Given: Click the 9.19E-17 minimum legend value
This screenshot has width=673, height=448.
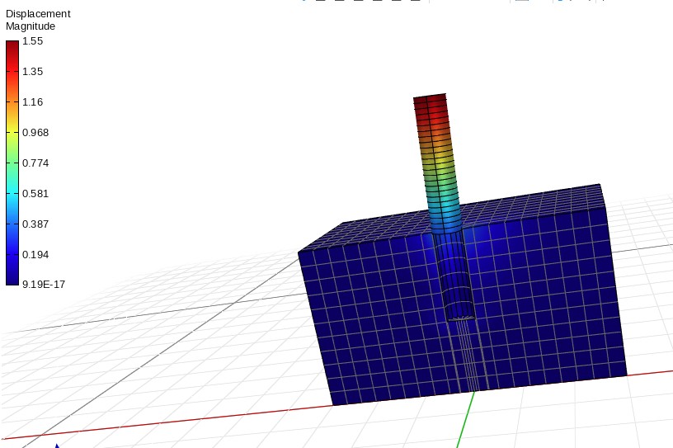Looking at the screenshot, I should [x=44, y=285].
